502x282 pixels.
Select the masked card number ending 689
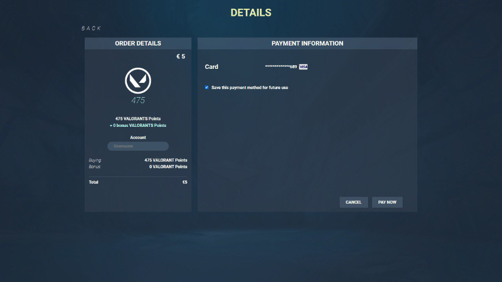point(281,67)
